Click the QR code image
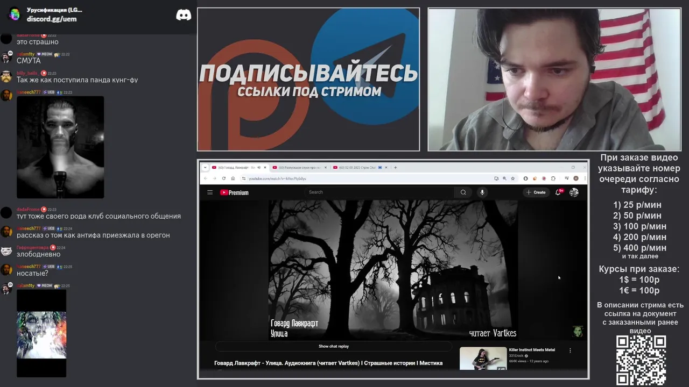Viewport: 689px width, 387px height. click(x=641, y=360)
